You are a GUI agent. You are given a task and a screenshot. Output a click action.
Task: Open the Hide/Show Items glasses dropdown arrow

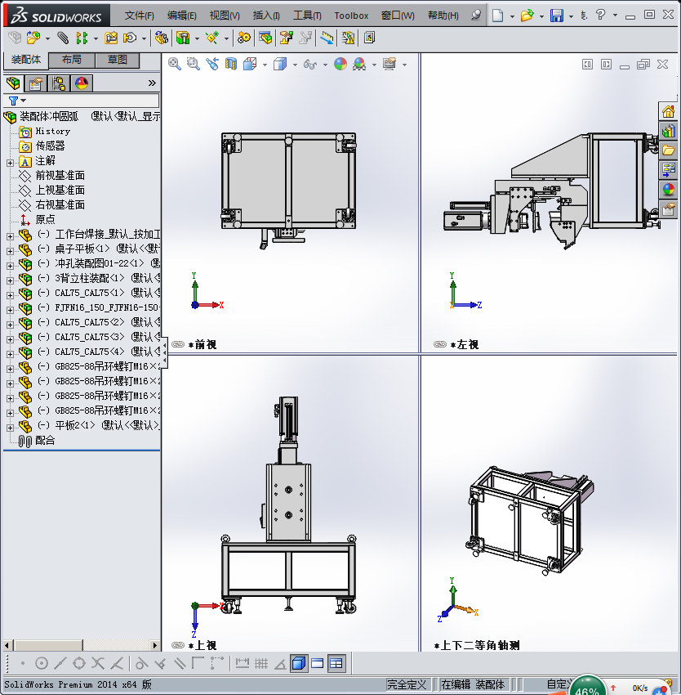325,65
